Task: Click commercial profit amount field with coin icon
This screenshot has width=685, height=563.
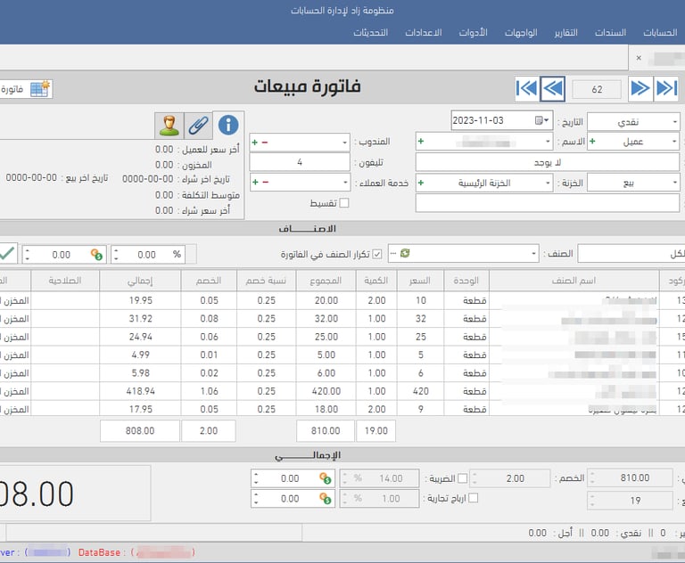Action: [x=293, y=498]
